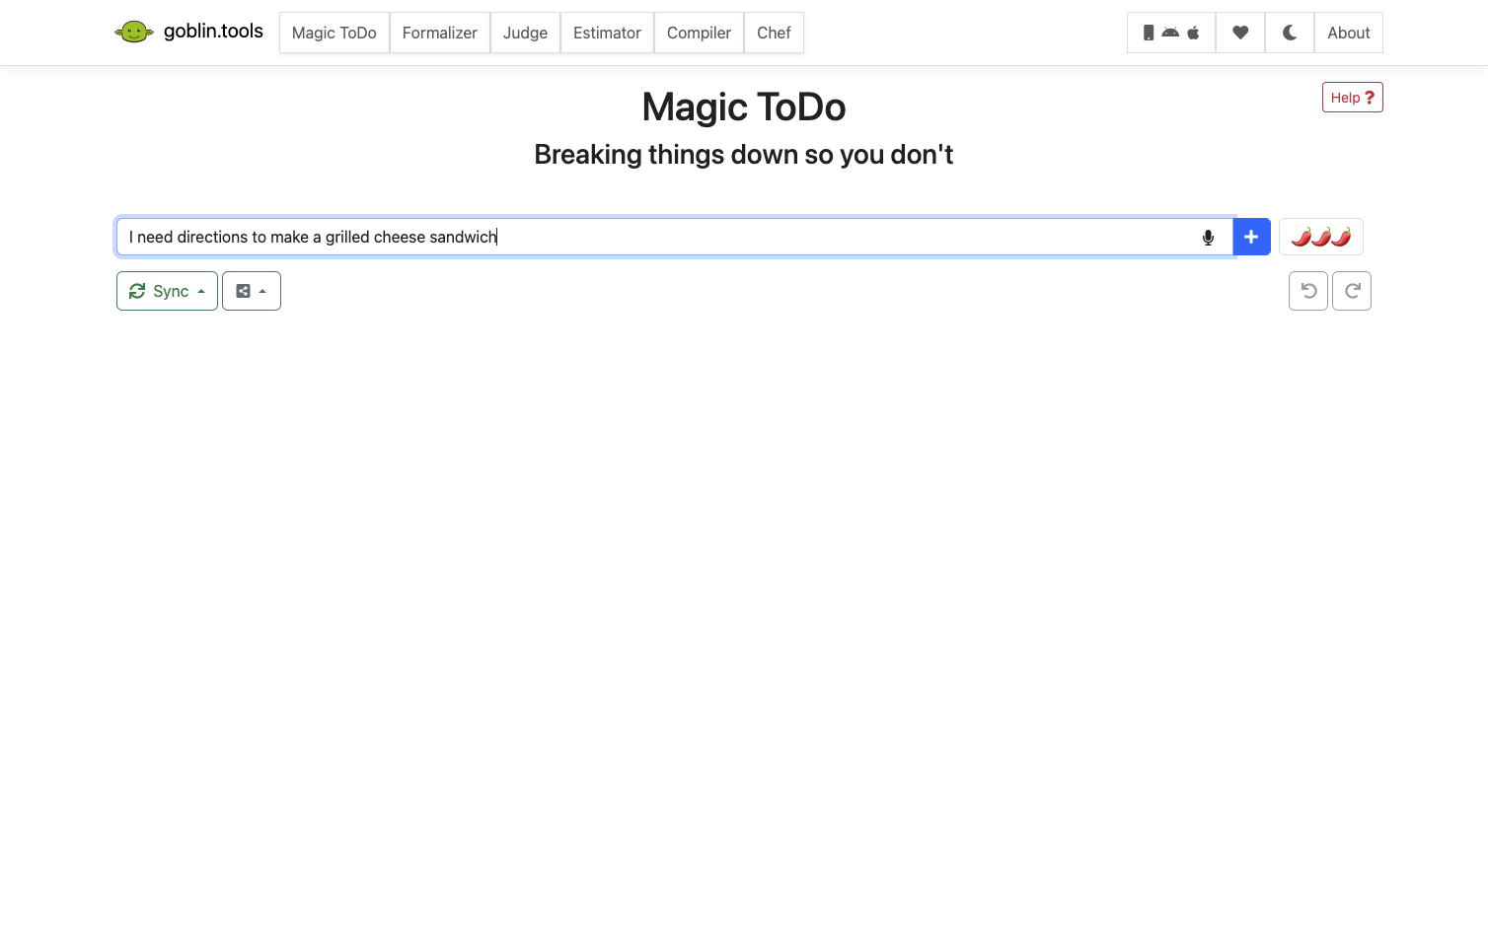Open the About page

click(x=1349, y=33)
